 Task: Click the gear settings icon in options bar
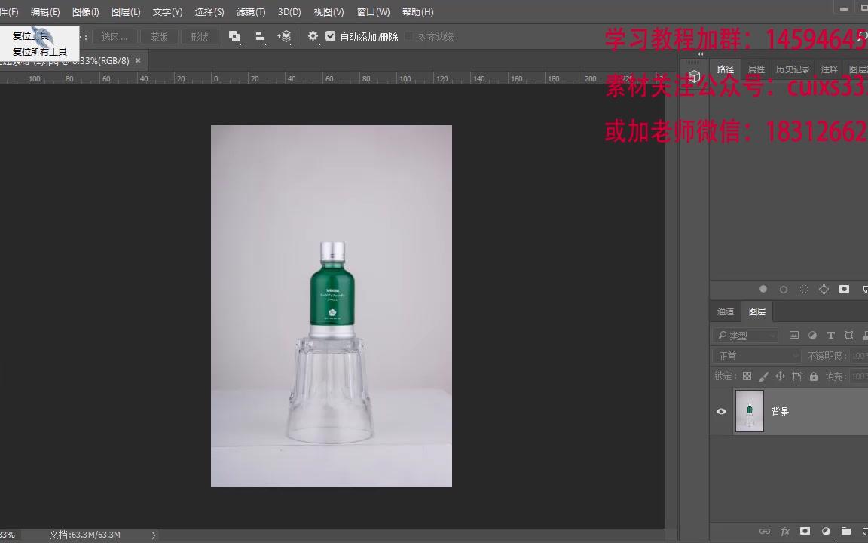[313, 35]
